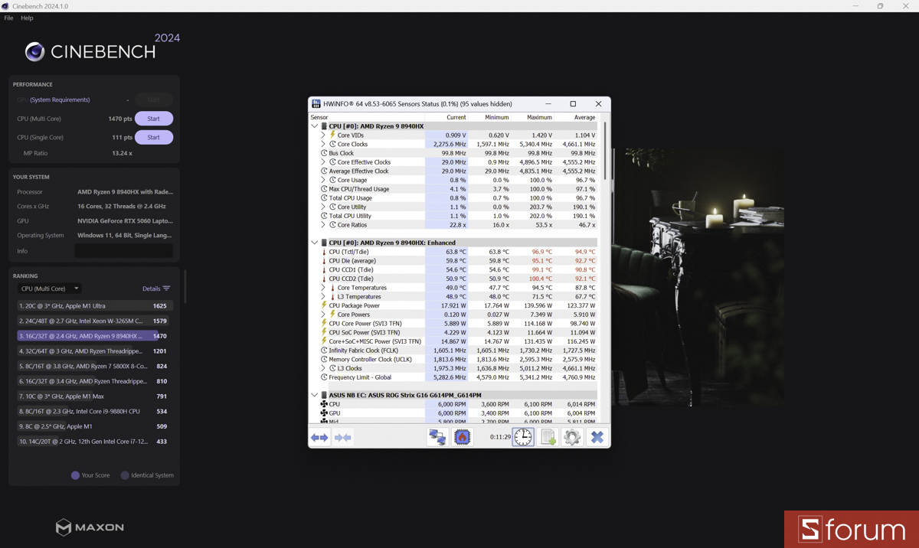Start the CPU (Single Core) test
Screen dimensions: 919x548
coord(154,137)
